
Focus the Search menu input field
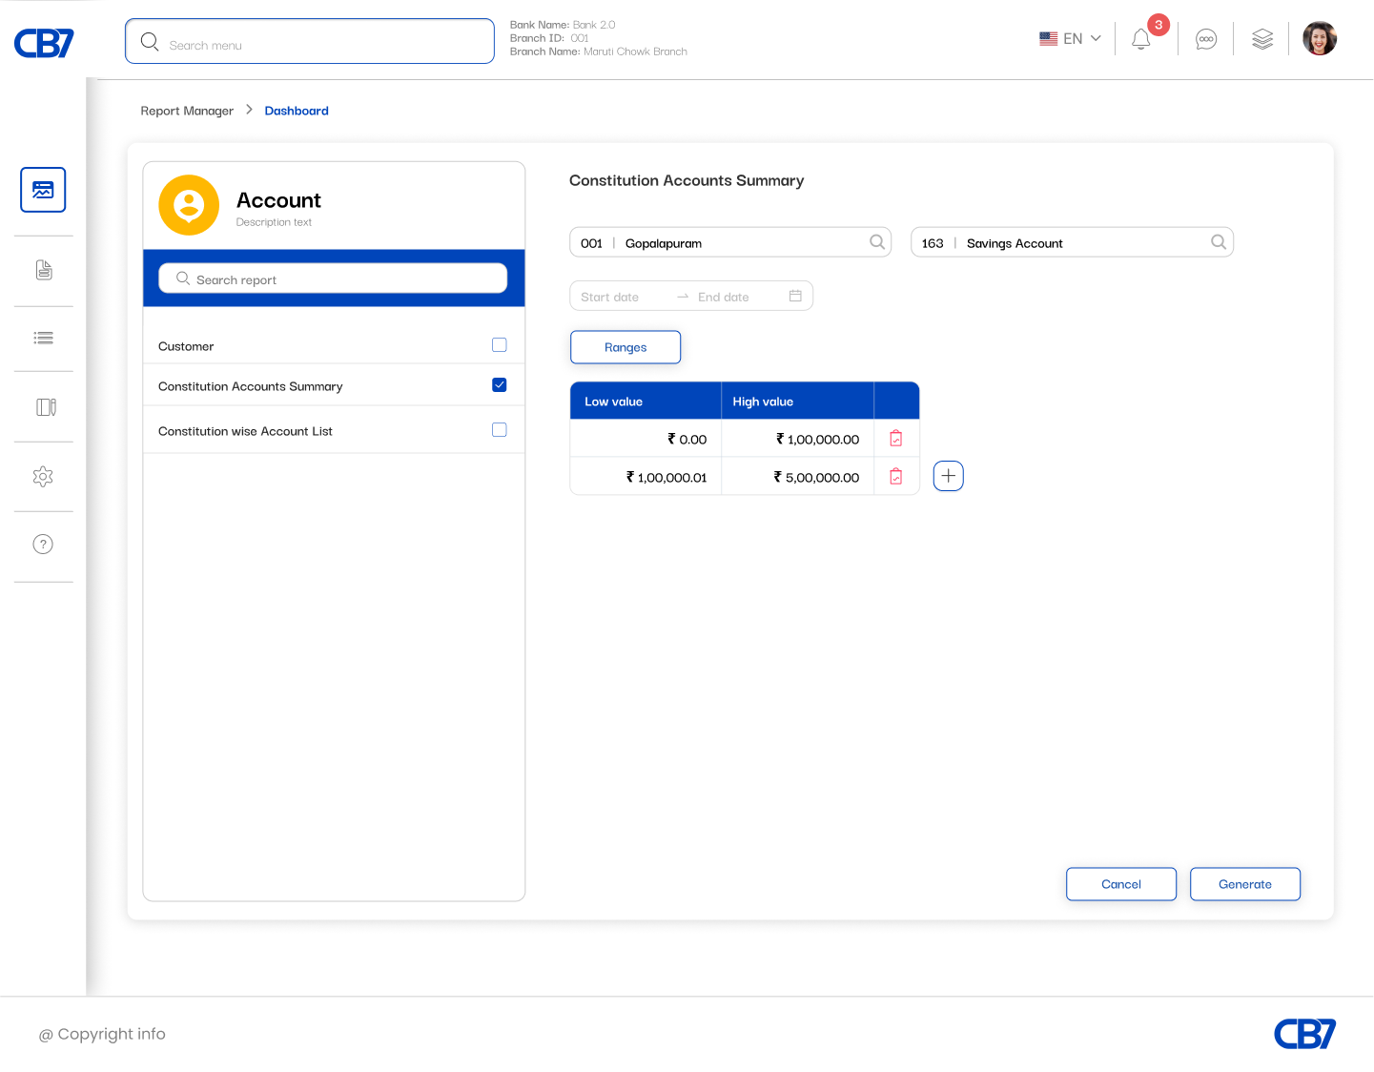coord(310,41)
